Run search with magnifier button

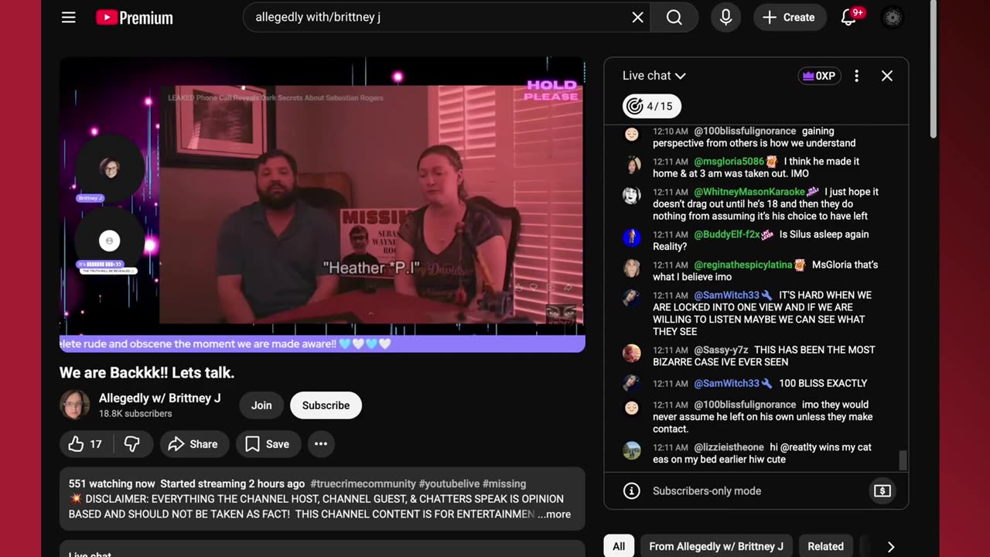674,17
